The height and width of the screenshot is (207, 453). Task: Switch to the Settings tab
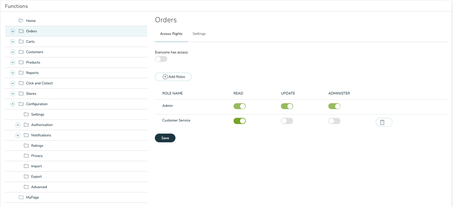(199, 34)
